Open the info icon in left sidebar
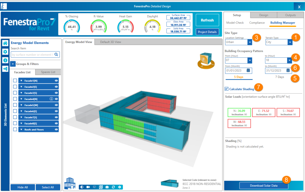Image resolution: width=305 pixels, height=192 pixels. [5, 60]
